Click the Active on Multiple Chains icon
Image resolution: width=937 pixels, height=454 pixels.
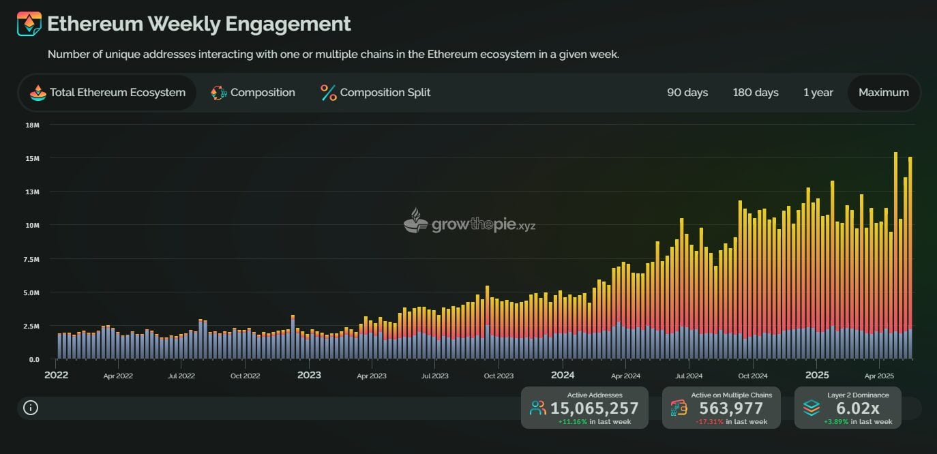click(x=679, y=408)
